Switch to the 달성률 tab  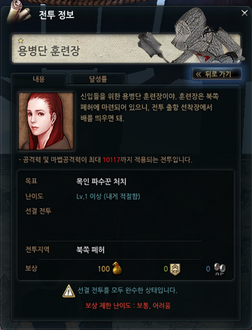[98, 79]
